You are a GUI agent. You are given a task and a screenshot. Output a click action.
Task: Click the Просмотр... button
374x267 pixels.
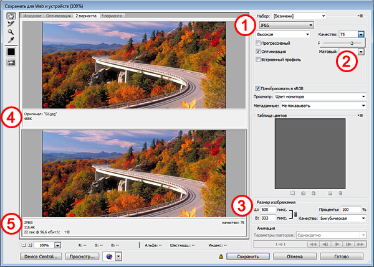point(82,256)
